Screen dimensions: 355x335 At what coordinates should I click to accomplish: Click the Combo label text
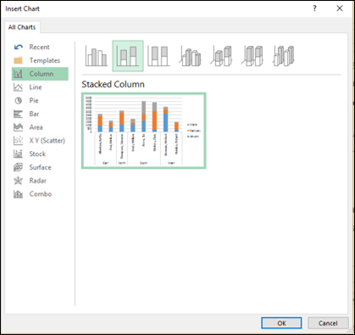coord(41,194)
